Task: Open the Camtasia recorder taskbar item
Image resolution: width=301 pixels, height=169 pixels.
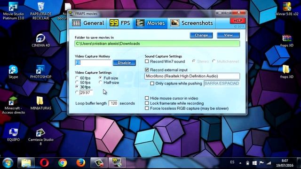Action: pyautogui.click(x=99, y=163)
